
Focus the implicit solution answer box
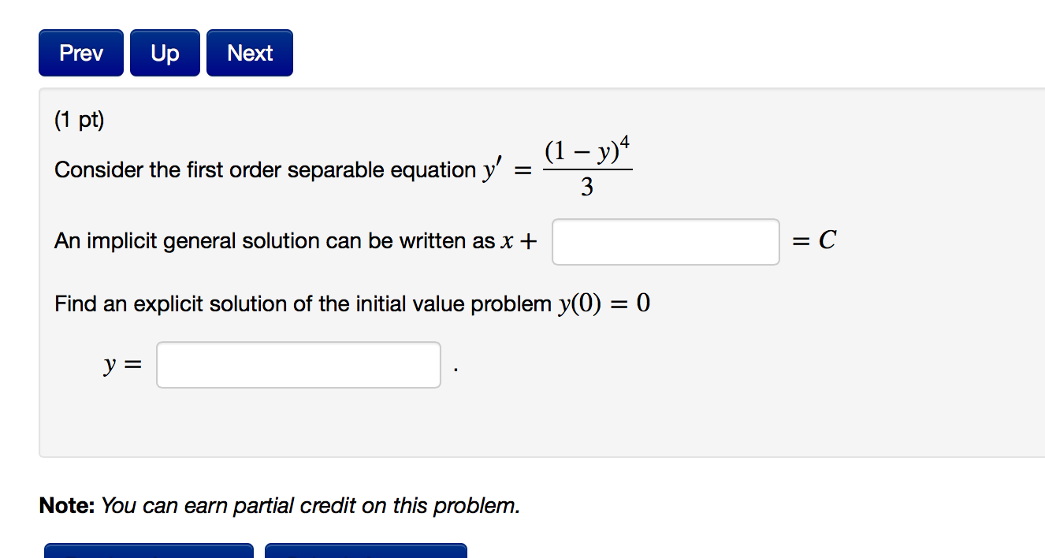(x=665, y=242)
